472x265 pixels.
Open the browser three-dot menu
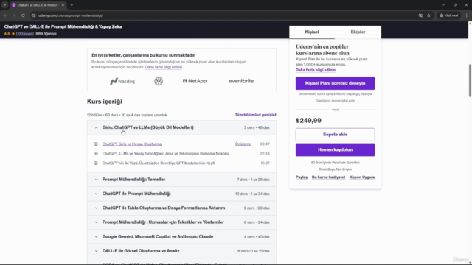467,15
